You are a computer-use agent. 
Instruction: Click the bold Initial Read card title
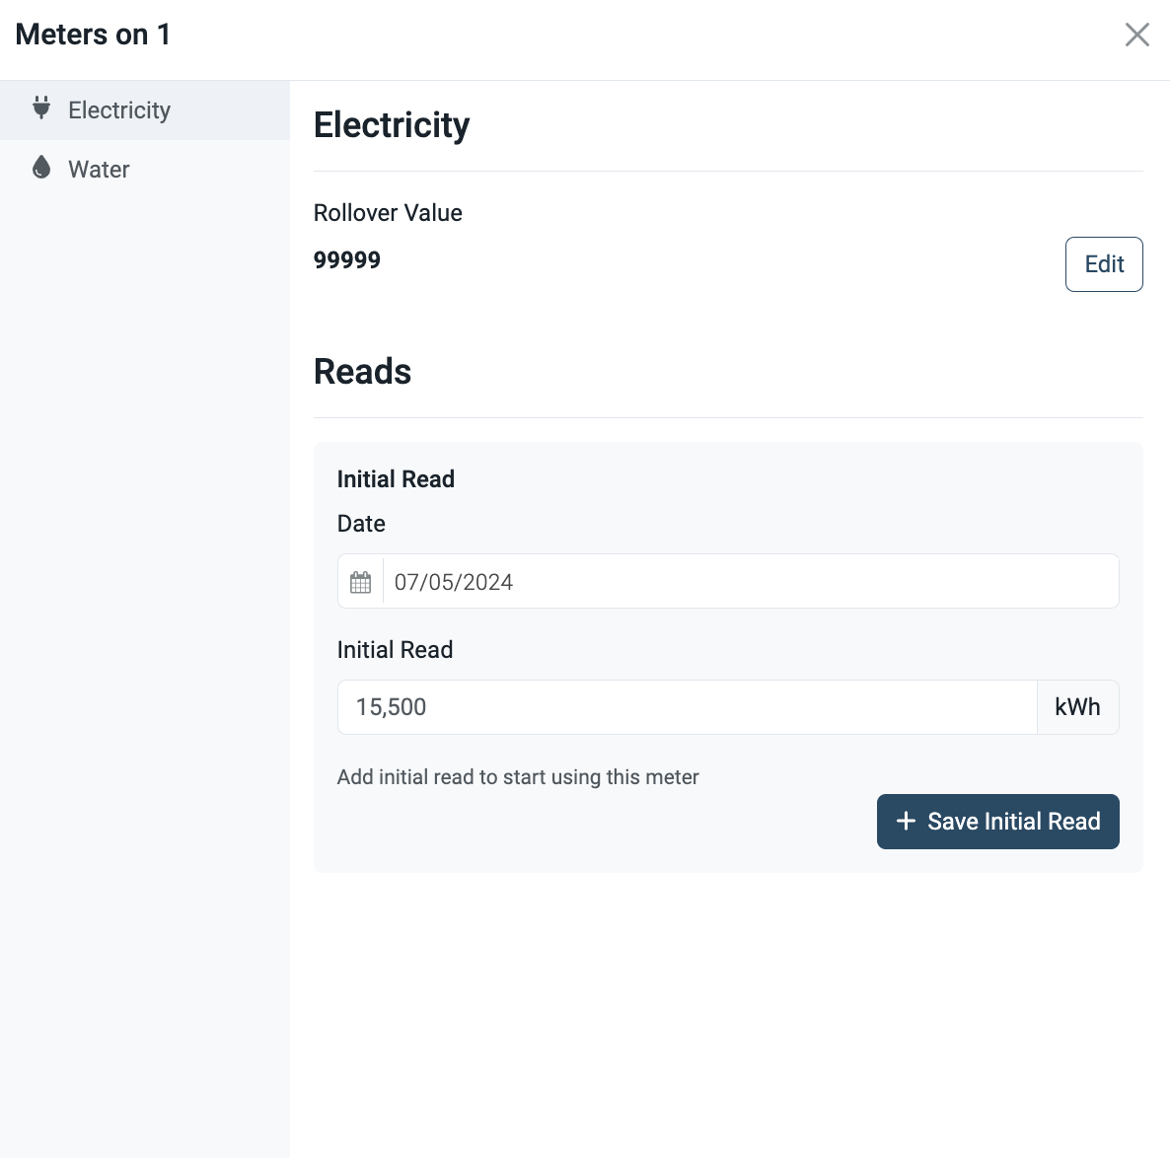(x=396, y=479)
